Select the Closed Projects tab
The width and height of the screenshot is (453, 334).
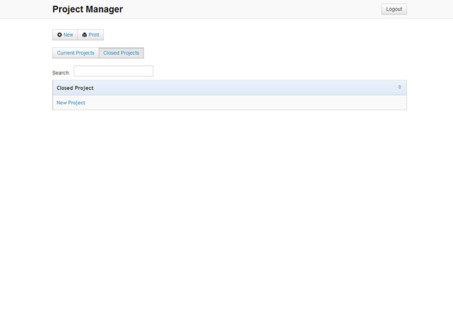[121, 53]
